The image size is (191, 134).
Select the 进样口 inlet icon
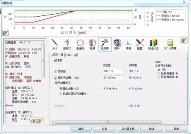(x=67, y=44)
